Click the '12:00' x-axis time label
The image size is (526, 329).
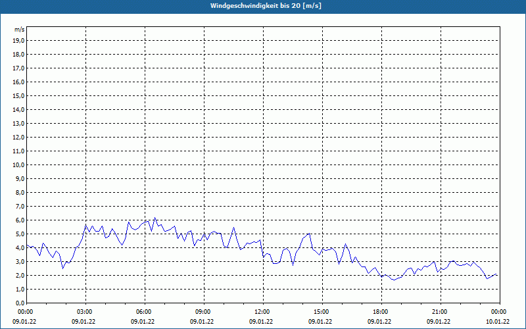coord(264,312)
